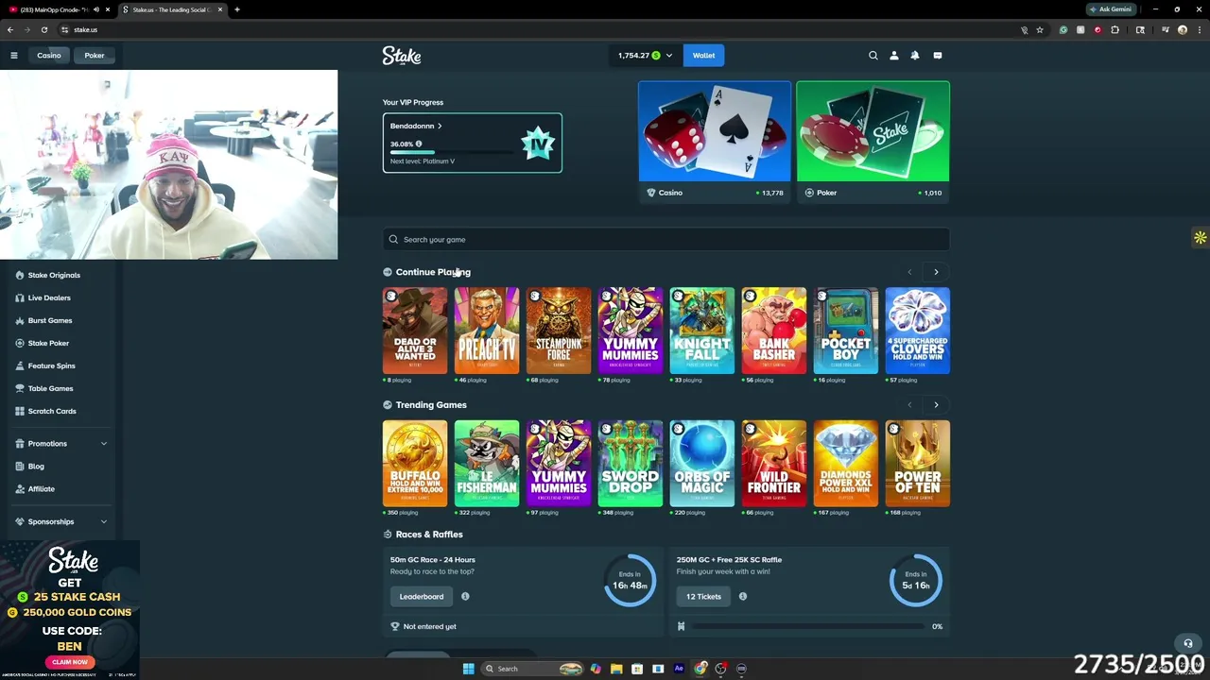Viewport: 1210px width, 680px height.
Task: Open Chrome from the taskbar
Action: [x=700, y=669]
